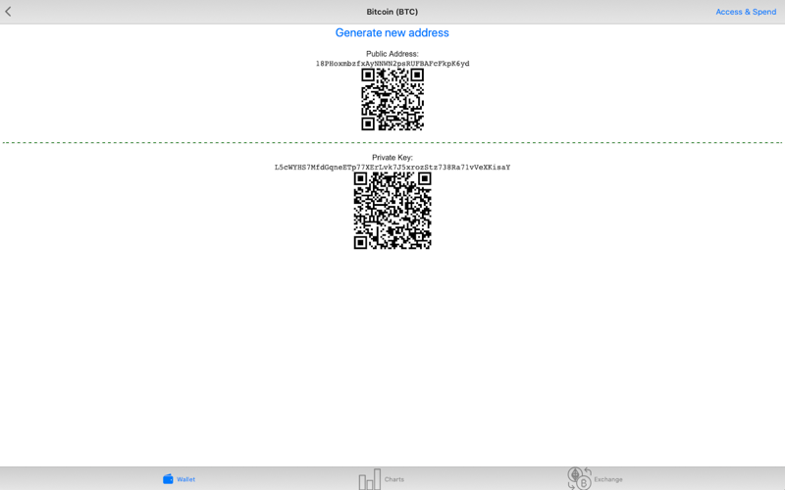Tap Generate new address
785x490 pixels.
point(392,33)
